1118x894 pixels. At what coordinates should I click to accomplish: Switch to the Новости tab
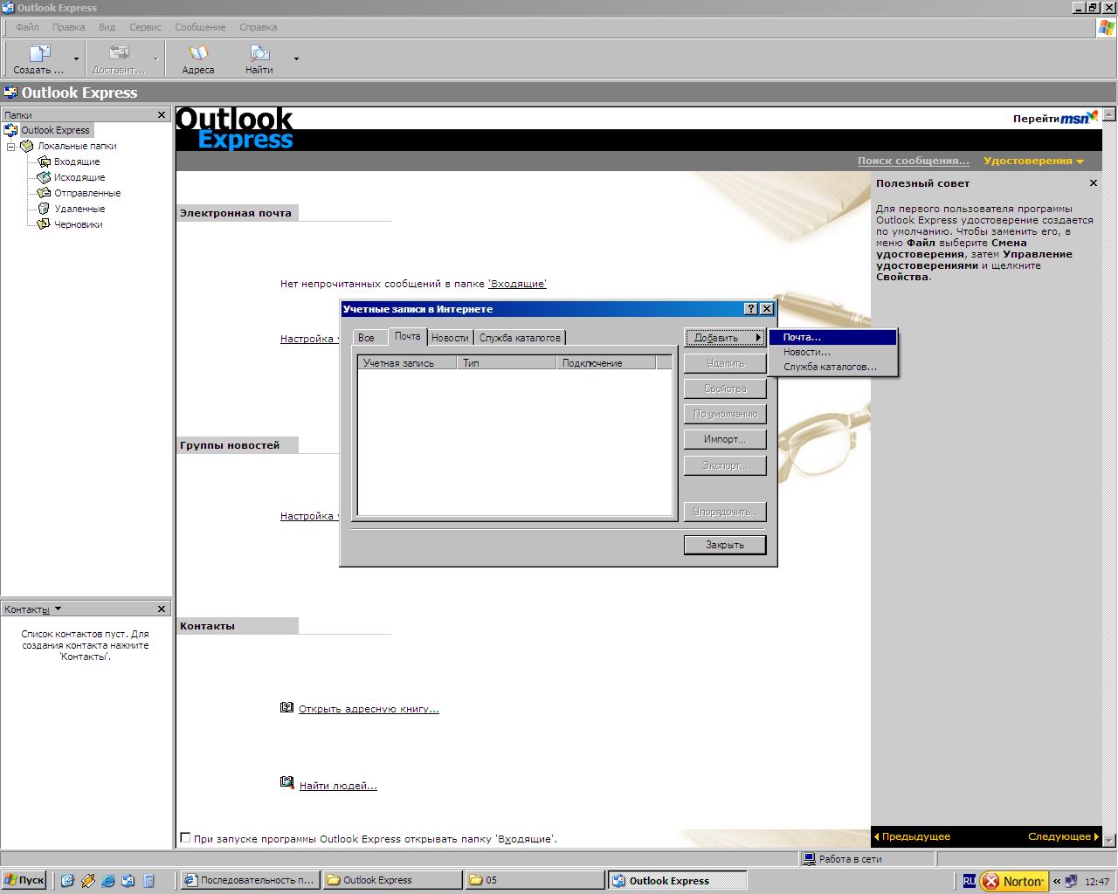pyautogui.click(x=450, y=338)
